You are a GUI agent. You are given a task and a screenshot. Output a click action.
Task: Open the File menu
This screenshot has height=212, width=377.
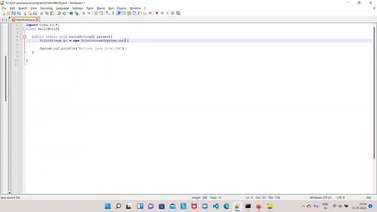tap(4, 8)
